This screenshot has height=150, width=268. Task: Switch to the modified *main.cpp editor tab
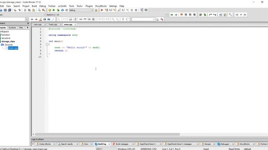(x=53, y=25)
